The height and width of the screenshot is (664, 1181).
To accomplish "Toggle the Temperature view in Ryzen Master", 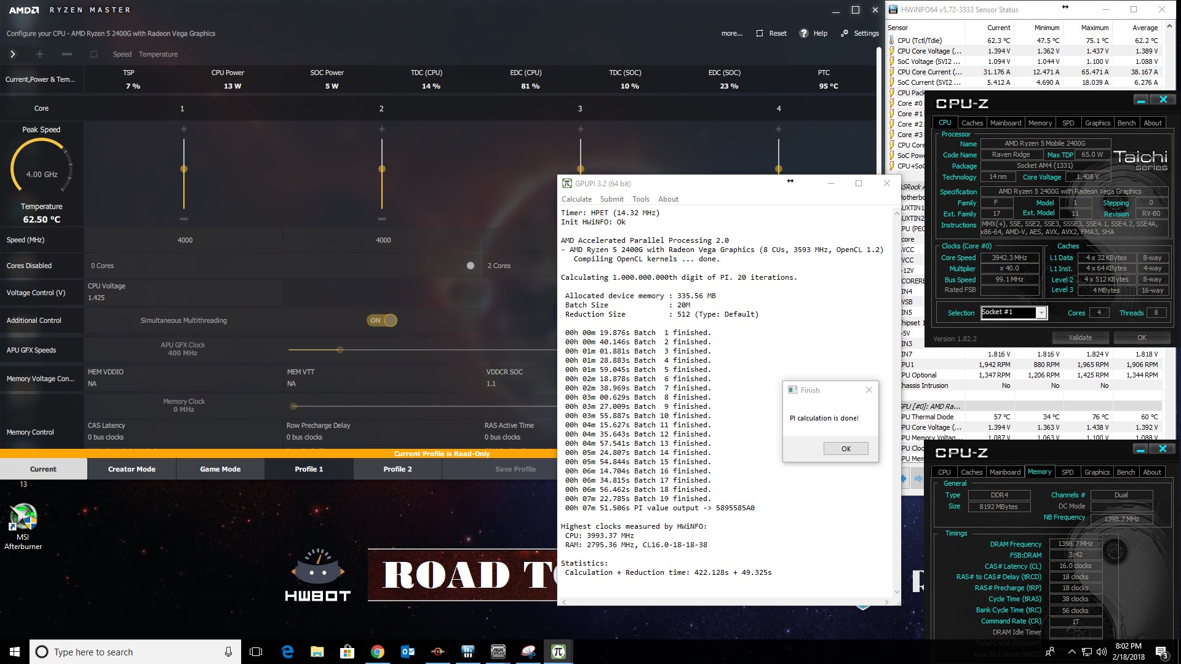I will [x=158, y=54].
